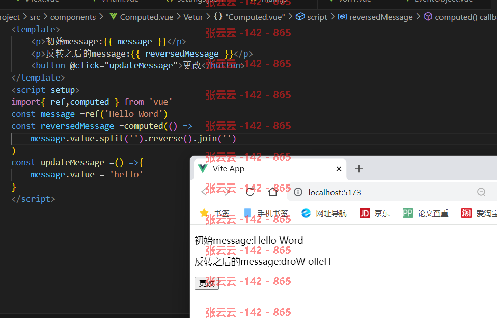Go to the browser home page
This screenshot has width=497, height=318.
coord(272,192)
